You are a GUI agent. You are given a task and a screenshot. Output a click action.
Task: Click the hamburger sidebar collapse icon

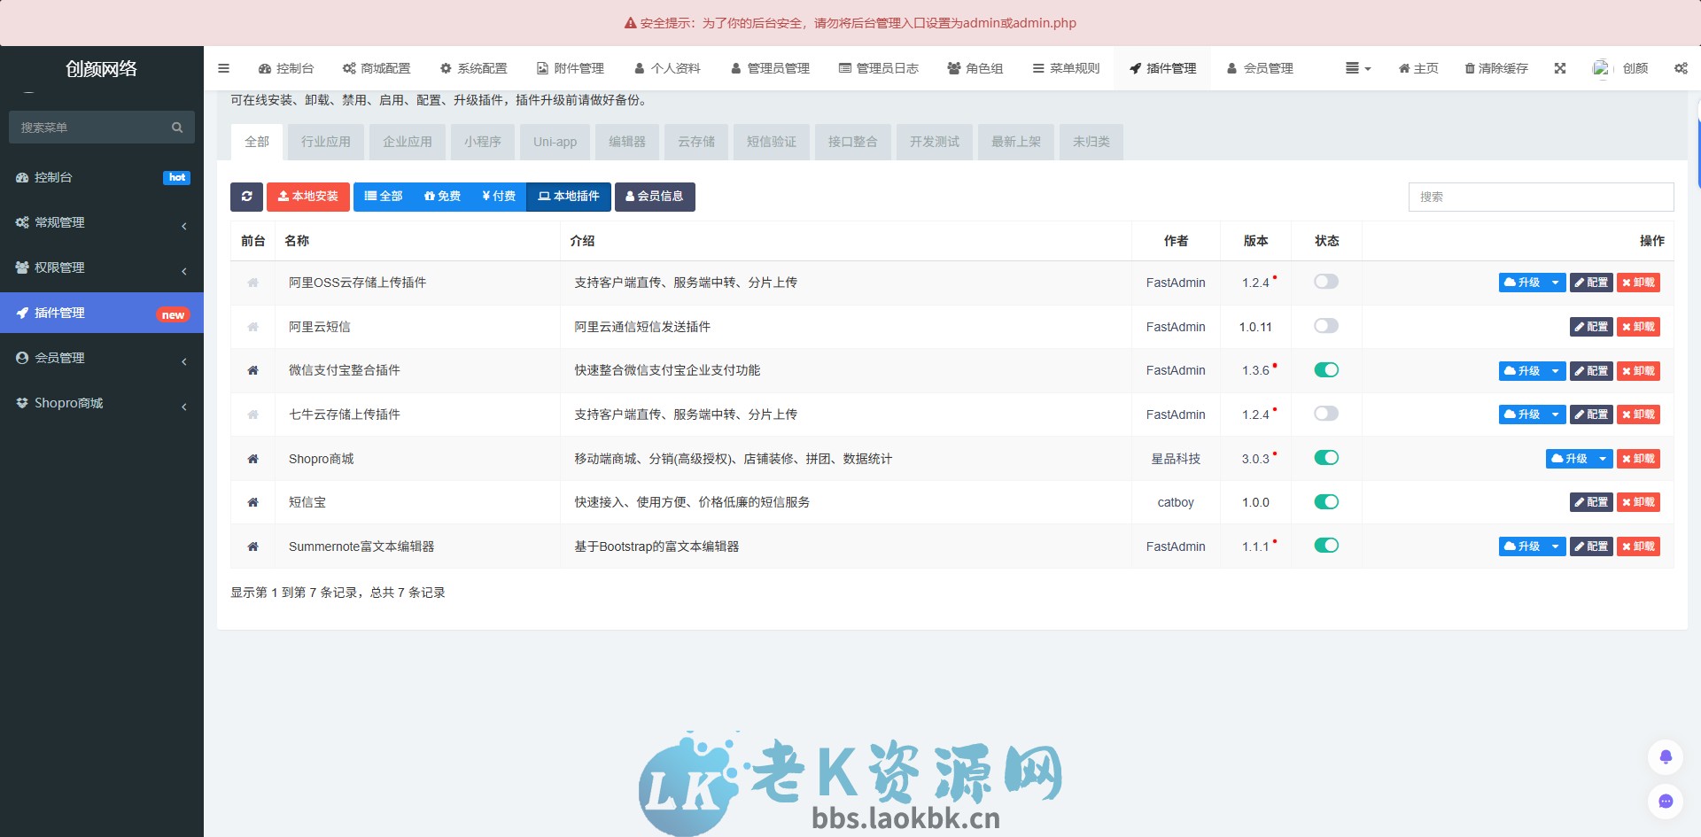point(223,68)
